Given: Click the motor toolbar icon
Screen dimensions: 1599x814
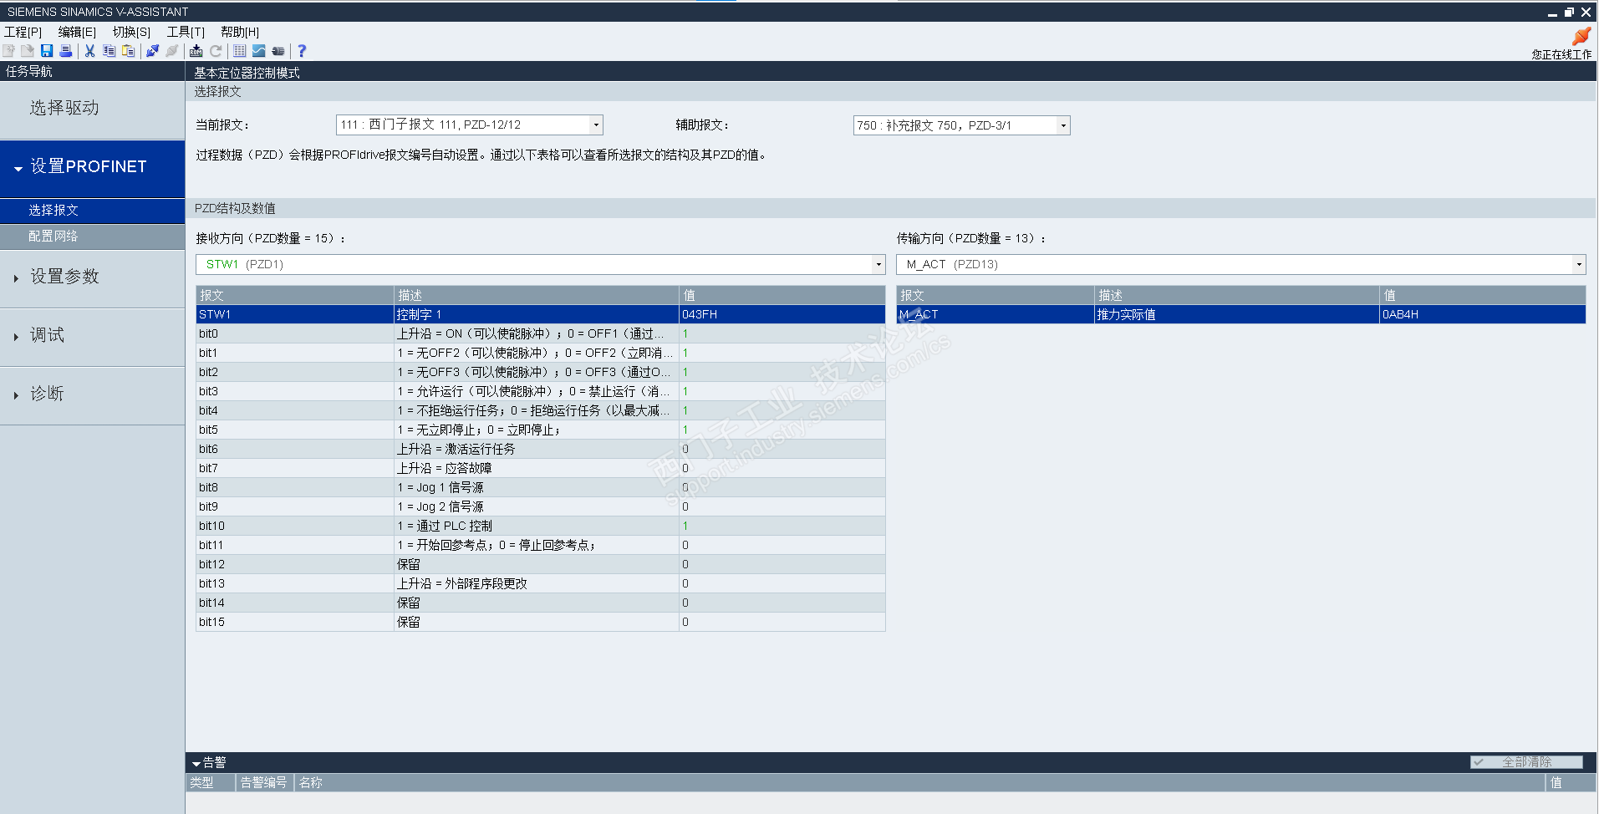Looking at the screenshot, I should (x=278, y=51).
